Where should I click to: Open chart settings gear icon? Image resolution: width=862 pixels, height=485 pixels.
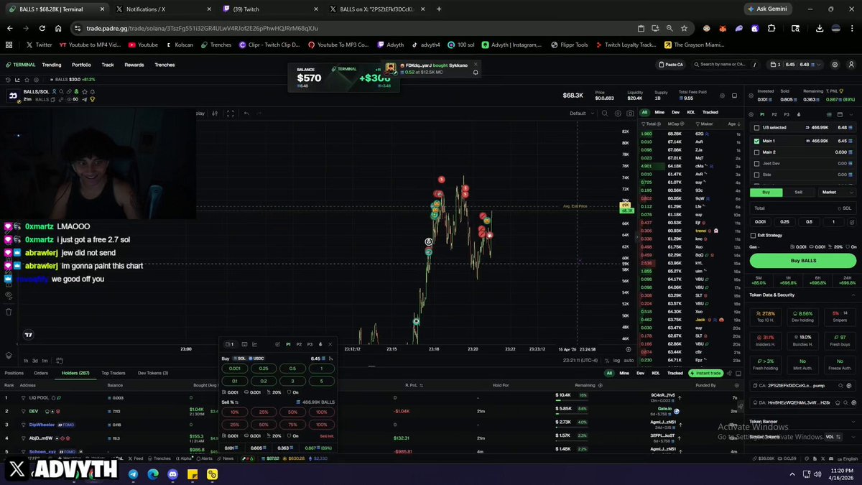[x=618, y=113]
